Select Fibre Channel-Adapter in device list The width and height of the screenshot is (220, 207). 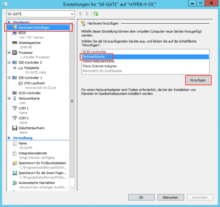tap(100, 66)
